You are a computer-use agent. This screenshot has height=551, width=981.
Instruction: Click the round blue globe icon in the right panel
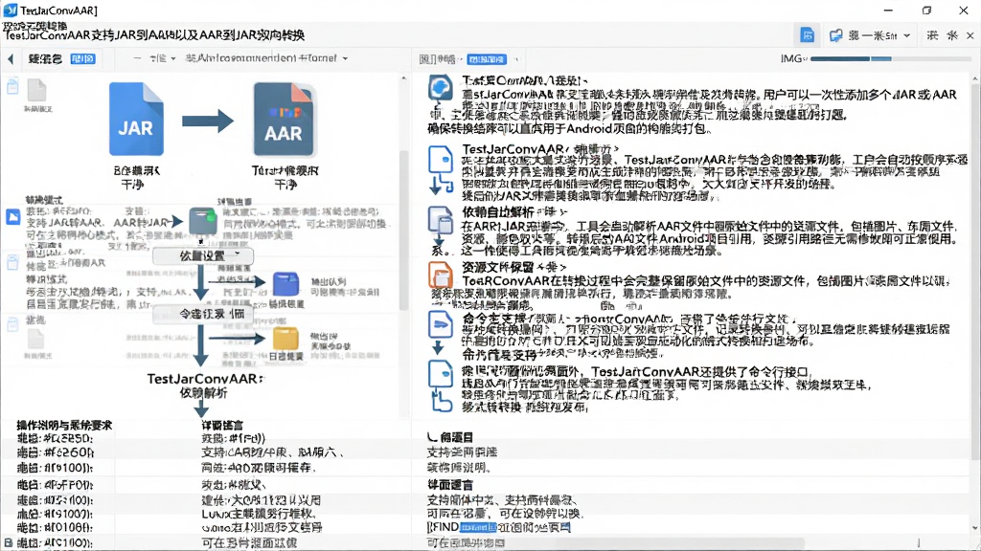pyautogui.click(x=441, y=88)
